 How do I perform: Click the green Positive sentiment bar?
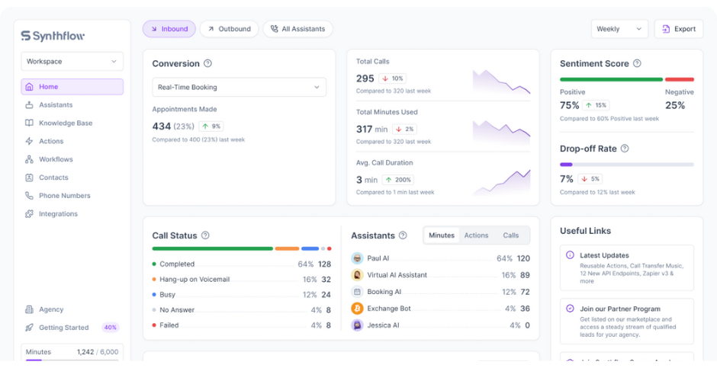point(612,79)
